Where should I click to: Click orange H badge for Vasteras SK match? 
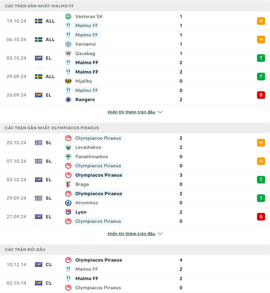pos(261,21)
